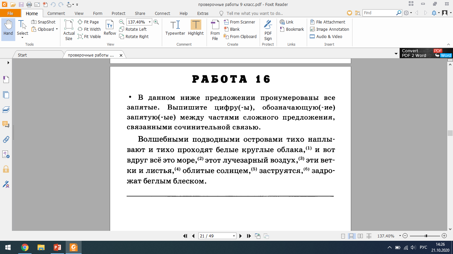Switch to the Form tab
This screenshot has height=254, width=453.
click(97, 14)
